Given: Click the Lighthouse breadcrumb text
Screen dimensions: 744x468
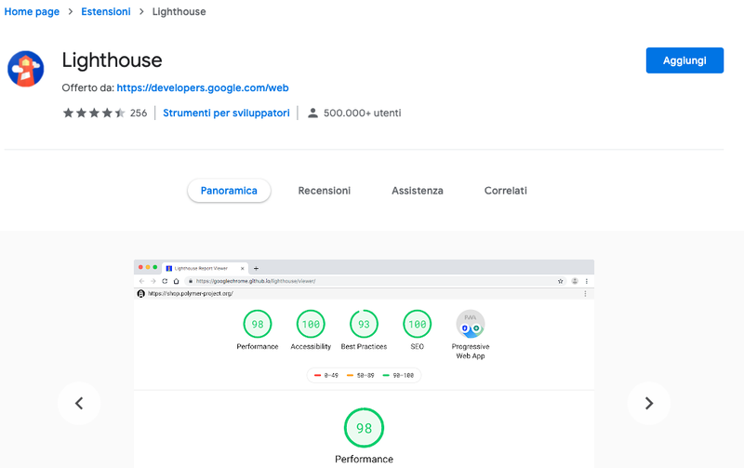Looking at the screenshot, I should pos(179,11).
